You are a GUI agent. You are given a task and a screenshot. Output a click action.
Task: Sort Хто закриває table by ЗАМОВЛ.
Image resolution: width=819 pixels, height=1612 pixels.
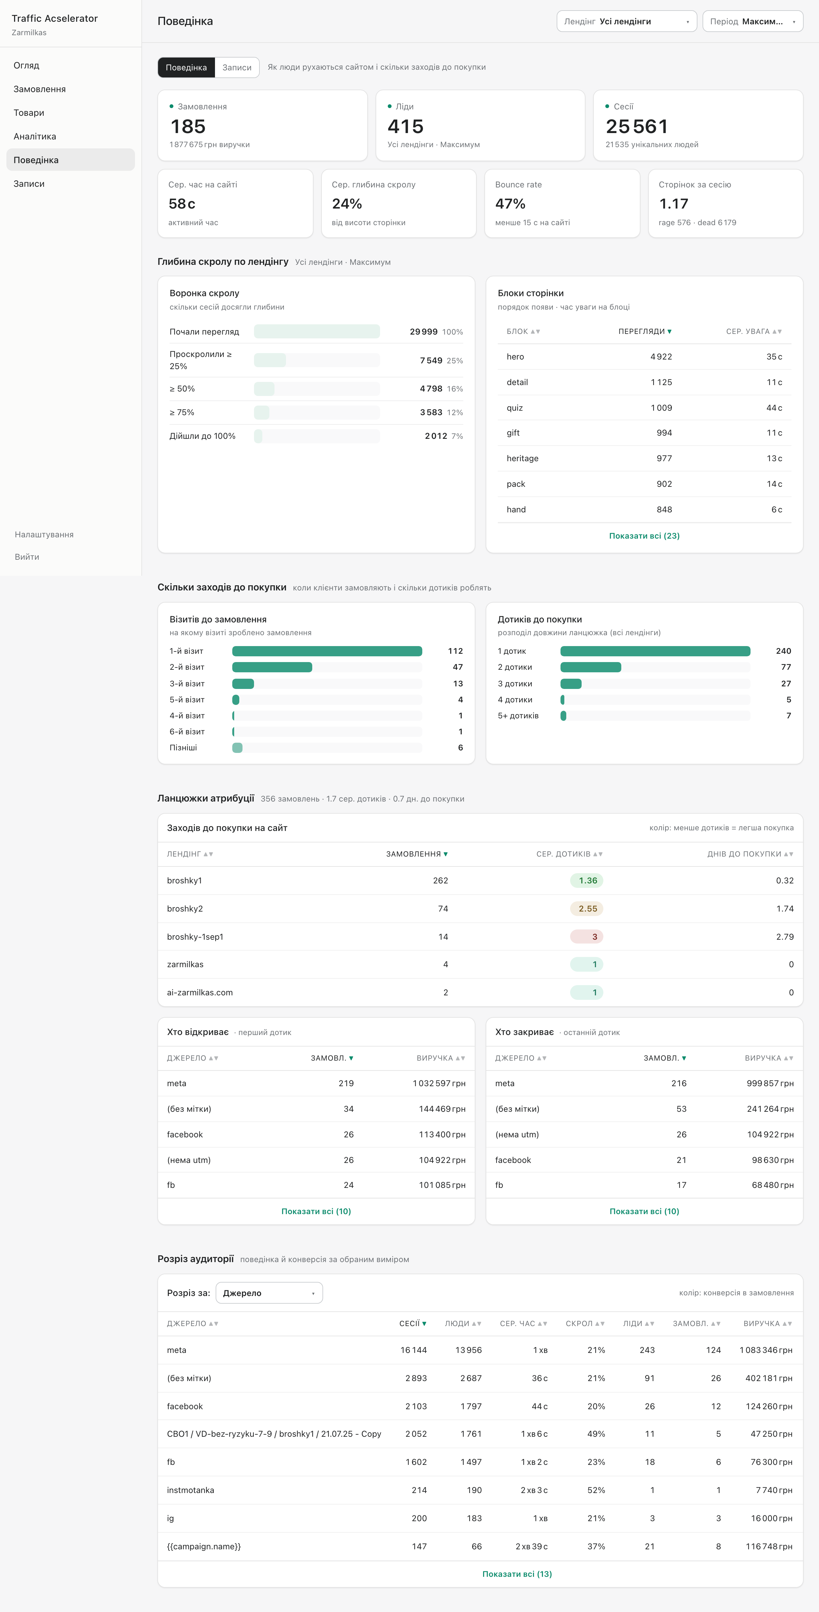point(665,1058)
